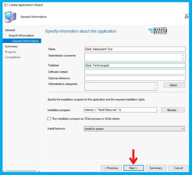Click up arrow in Administrator comments box
Screen dimensions: 192x175
pos(183,56)
